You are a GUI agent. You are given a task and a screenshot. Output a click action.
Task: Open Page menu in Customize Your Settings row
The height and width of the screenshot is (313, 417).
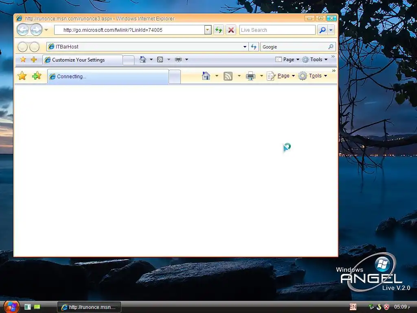287,60
